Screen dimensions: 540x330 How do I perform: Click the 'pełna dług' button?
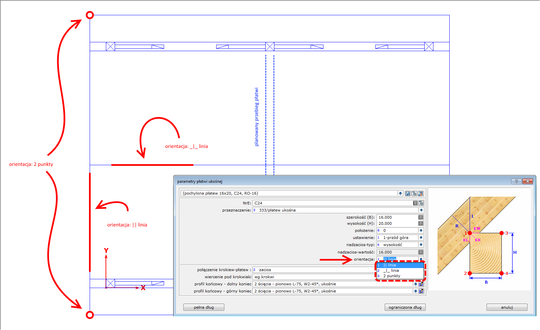(x=204, y=307)
